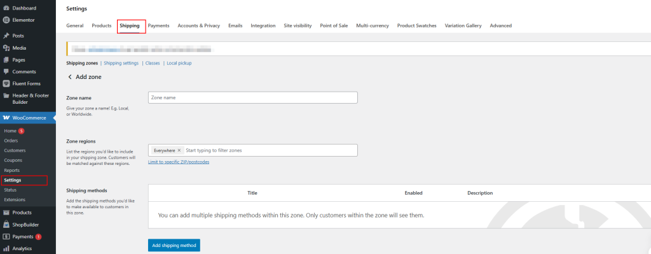Open the Advanced settings tab

501,25
